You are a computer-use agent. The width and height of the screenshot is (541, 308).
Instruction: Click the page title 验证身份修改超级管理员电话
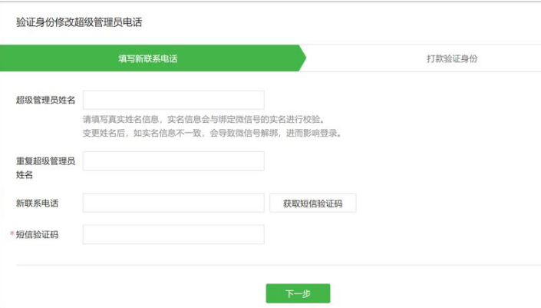[79, 22]
